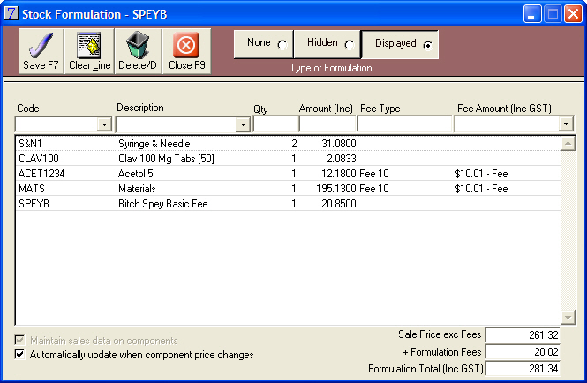
Task: Click quantity 2 in the S&N1 row
Action: (x=294, y=143)
